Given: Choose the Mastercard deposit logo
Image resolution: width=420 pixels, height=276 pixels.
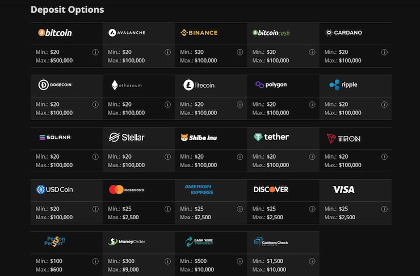Looking at the screenshot, I should coord(127,190).
